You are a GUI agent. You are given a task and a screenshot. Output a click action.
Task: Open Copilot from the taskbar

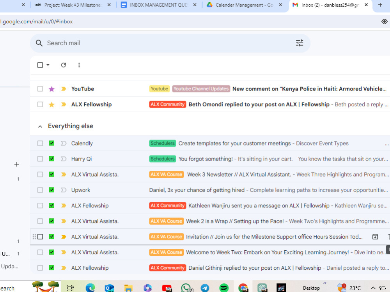(147, 288)
